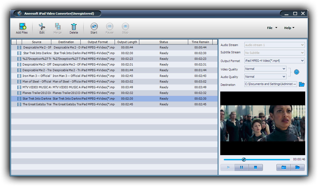This screenshot has height=186, width=318.
Task: Open the Video Quality dropdown
Action: (265, 69)
